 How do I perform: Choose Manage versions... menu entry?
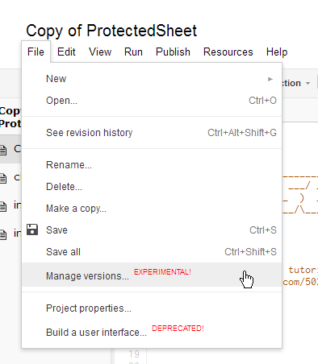click(x=152, y=275)
